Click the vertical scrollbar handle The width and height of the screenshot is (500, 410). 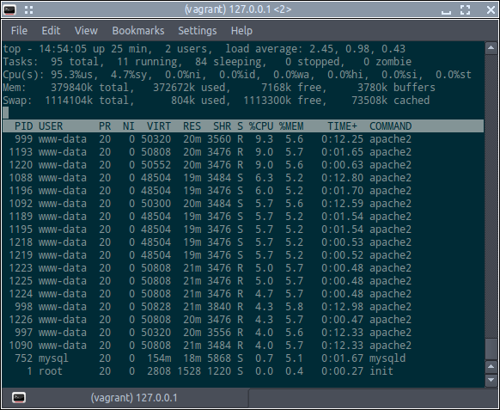click(491, 350)
